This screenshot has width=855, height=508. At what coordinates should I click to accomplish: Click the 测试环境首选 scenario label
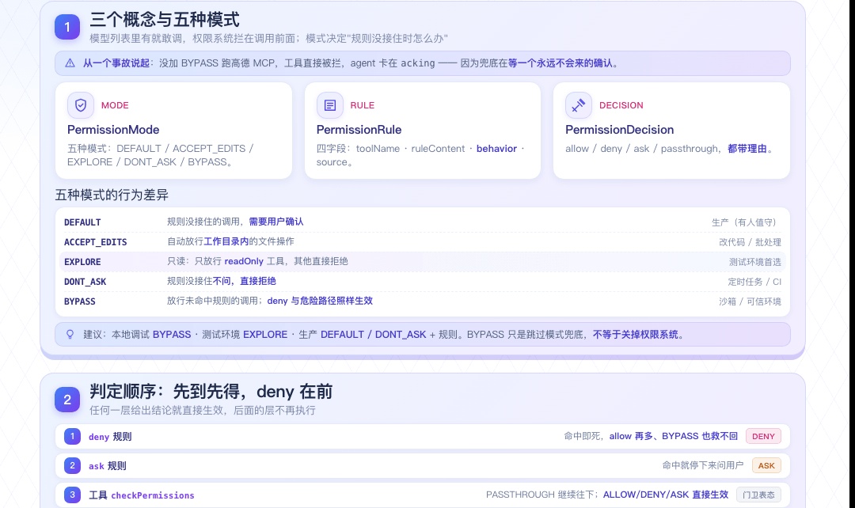(x=754, y=262)
